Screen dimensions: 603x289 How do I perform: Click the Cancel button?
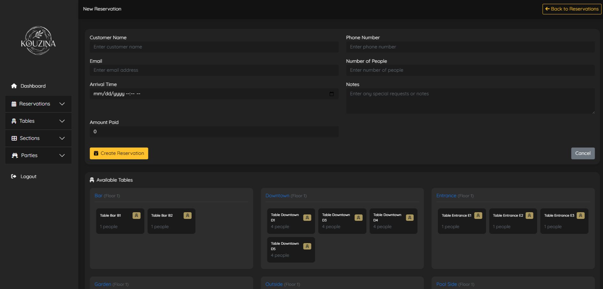pos(583,153)
